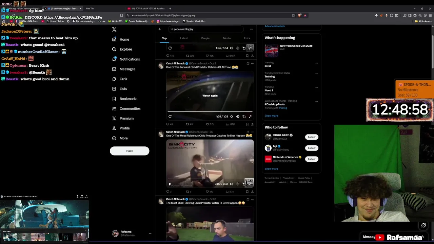
Task: Click the search box with pedo catching jay
Action: [206, 29]
